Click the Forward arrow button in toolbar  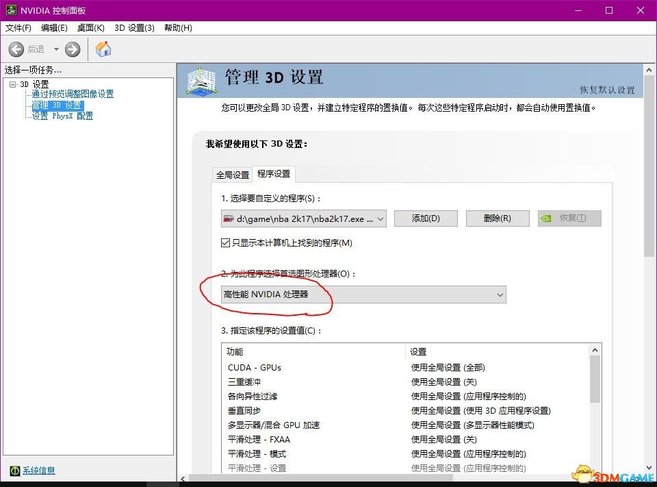73,49
